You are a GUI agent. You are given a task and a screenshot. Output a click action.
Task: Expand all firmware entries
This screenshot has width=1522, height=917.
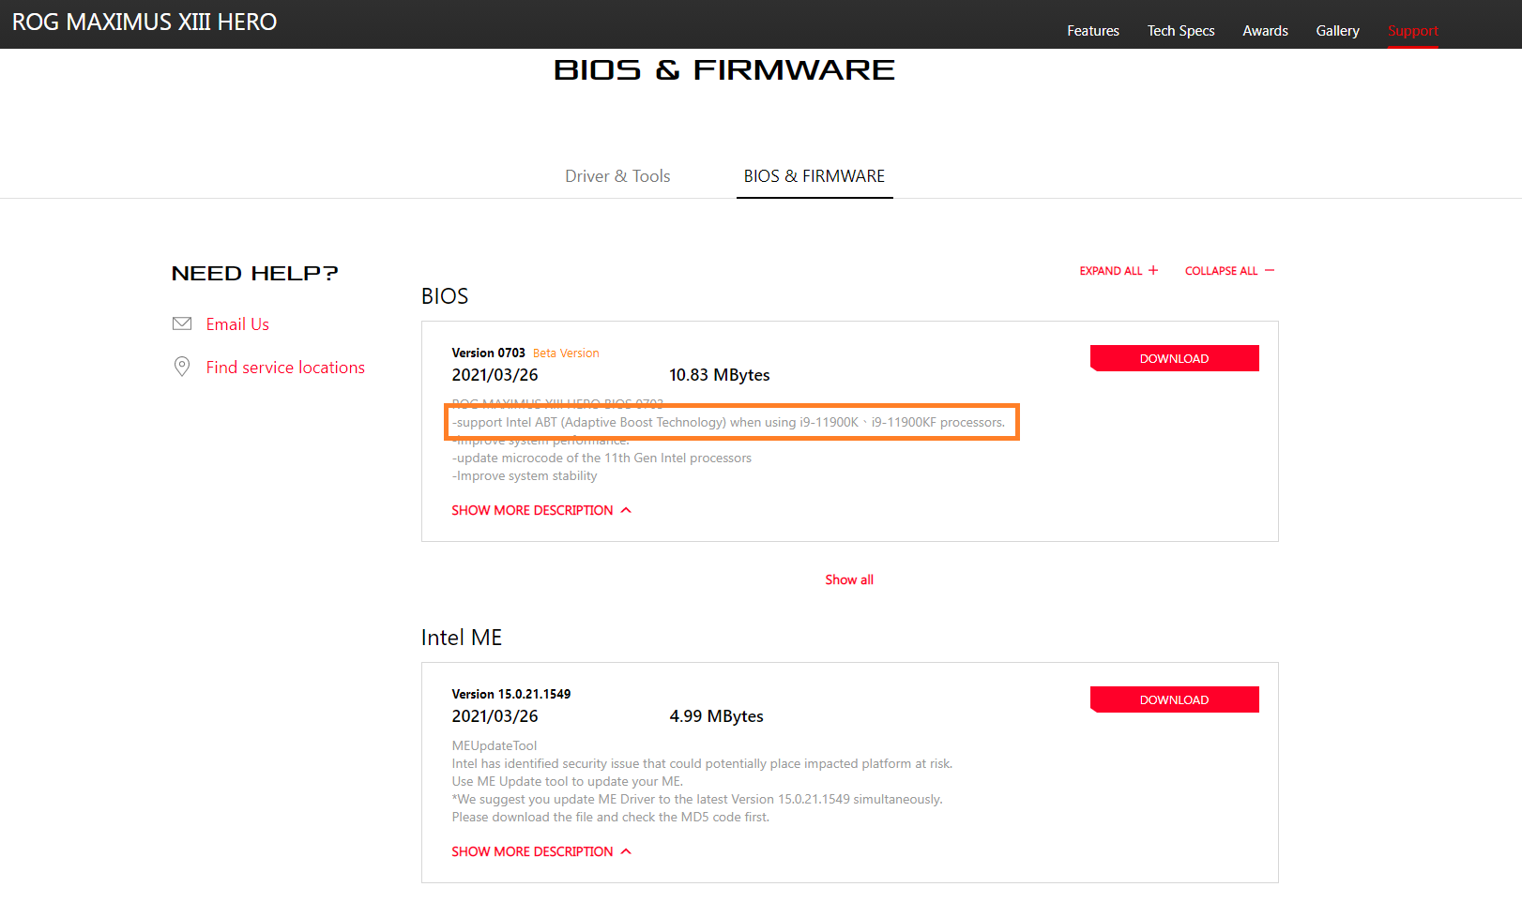click(x=1112, y=271)
